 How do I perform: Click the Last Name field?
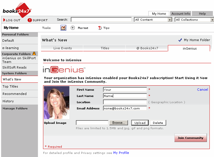point(125,96)
